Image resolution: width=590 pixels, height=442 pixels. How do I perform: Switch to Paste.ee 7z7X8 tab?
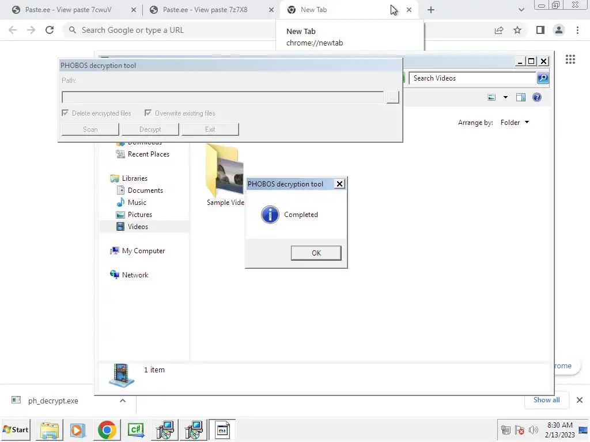coord(205,10)
